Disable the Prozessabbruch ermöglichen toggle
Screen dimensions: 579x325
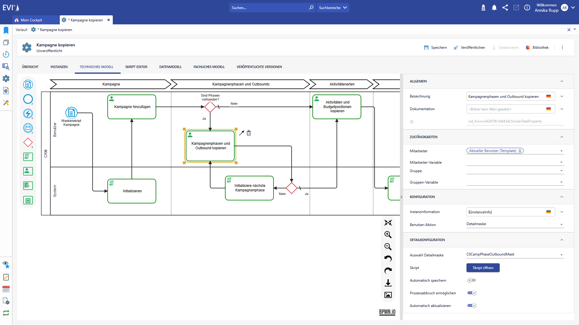(472, 293)
